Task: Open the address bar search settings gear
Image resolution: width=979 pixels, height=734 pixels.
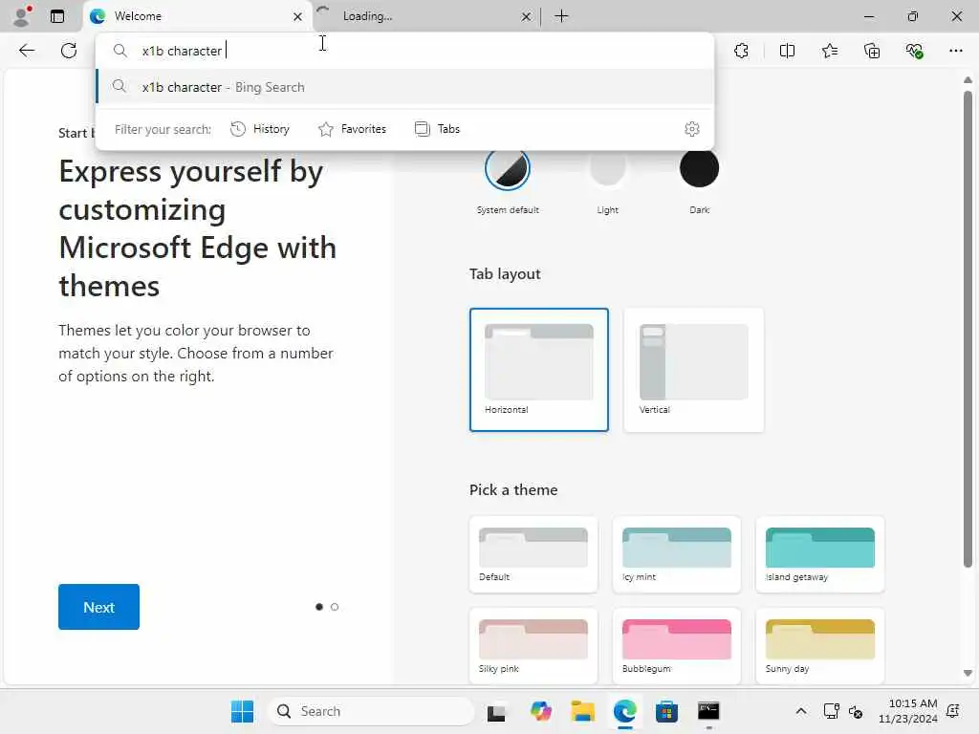Action: coord(692,129)
